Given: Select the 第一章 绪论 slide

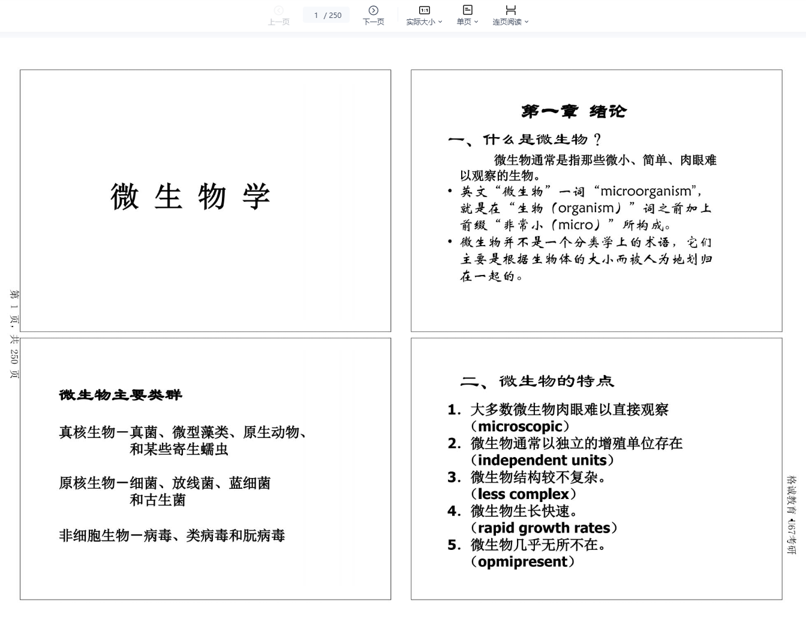Looking at the screenshot, I should tap(596, 201).
